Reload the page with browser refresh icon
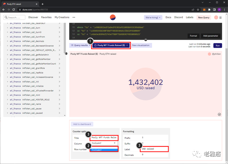Viewport: 228px width, 164px height. coord(14,10)
